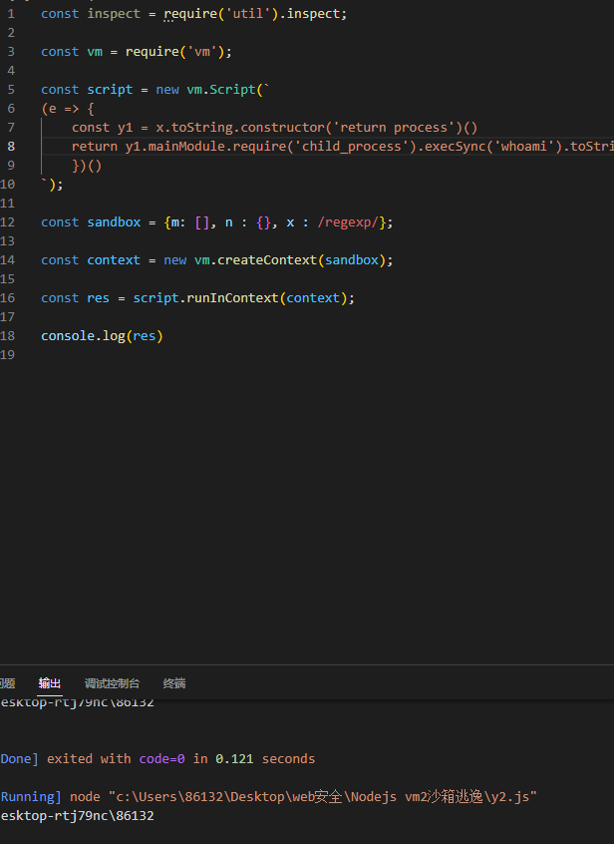The image size is (614, 844).
Task: Click line number 8 in the gutter
Action: pyautogui.click(x=11, y=147)
